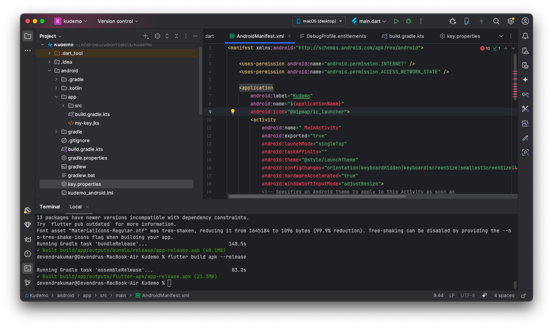553x328 pixels.
Task: Start debugging with the bug icon
Action: pos(409,21)
